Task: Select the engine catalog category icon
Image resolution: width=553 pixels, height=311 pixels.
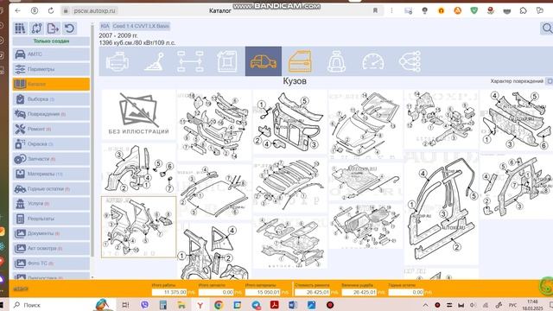Action: click(x=118, y=61)
